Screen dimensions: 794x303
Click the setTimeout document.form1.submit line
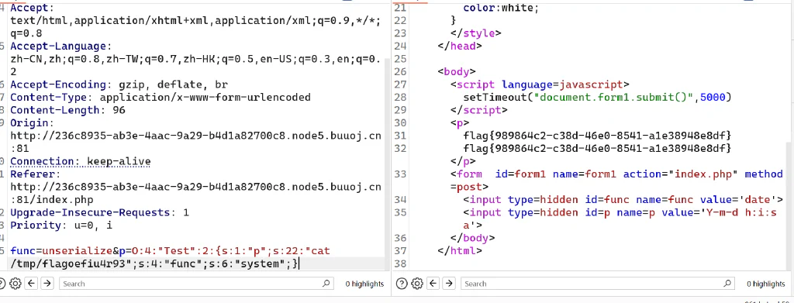[x=598, y=97]
